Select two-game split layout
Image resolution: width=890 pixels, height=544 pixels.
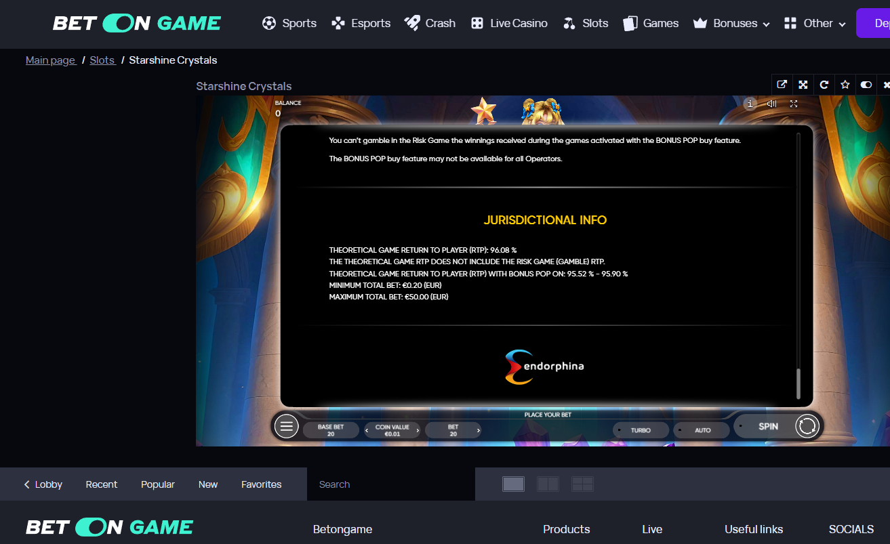(x=548, y=484)
